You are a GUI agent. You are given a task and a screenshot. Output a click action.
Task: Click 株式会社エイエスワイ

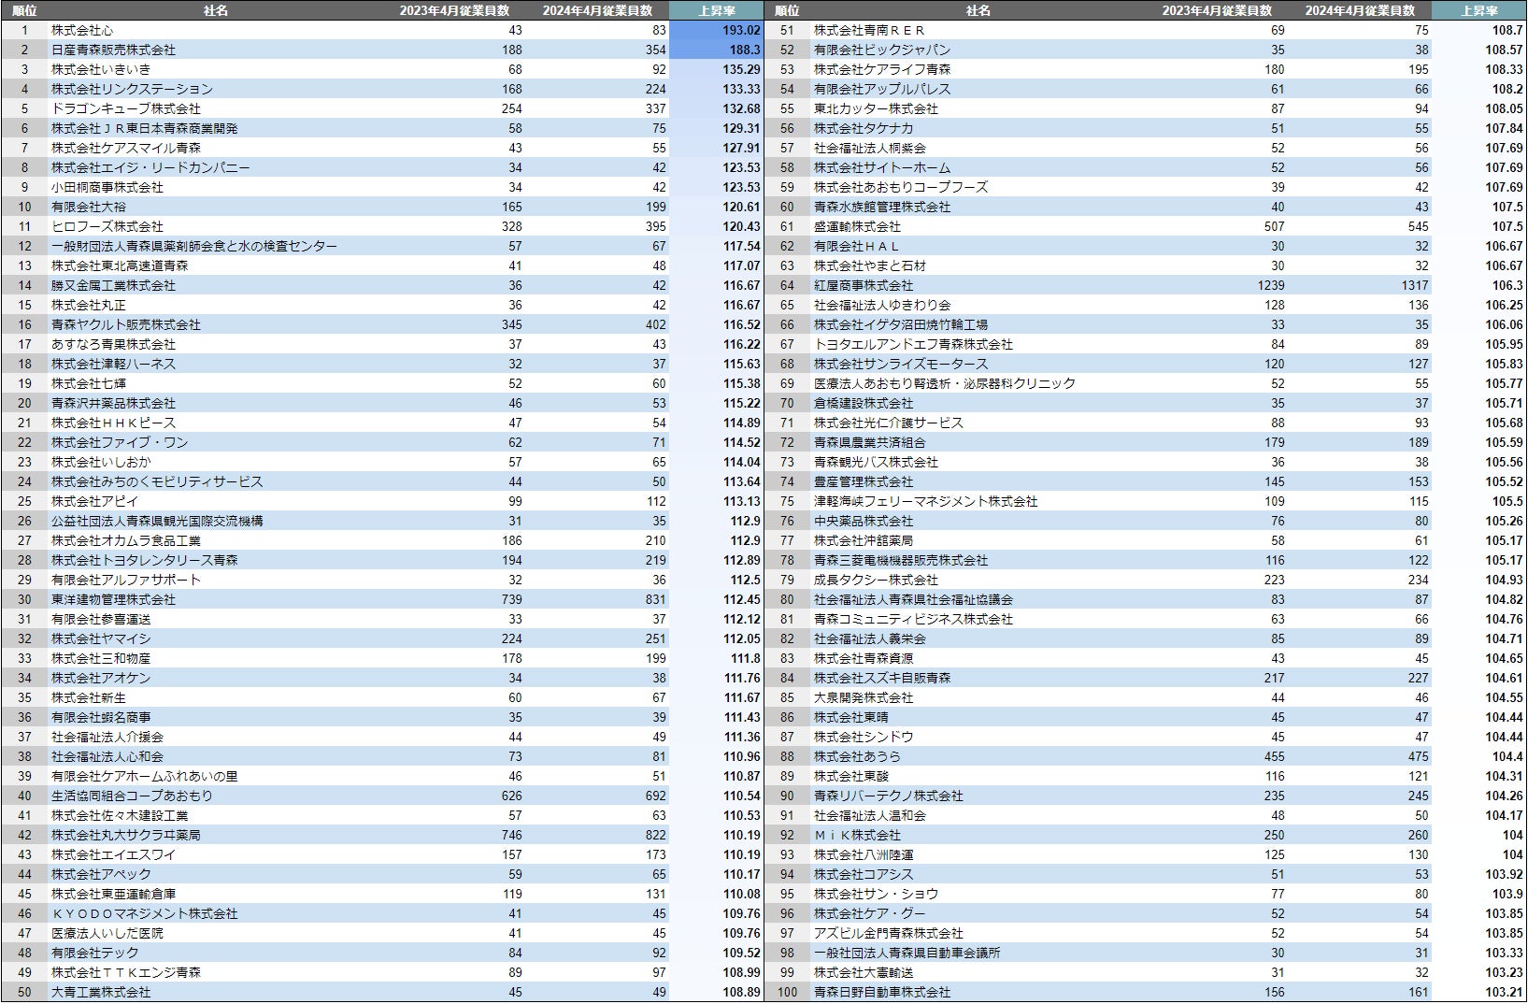(113, 854)
